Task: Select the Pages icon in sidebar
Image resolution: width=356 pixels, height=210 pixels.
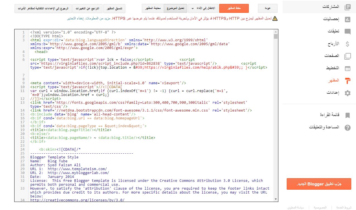Action: 347,56
